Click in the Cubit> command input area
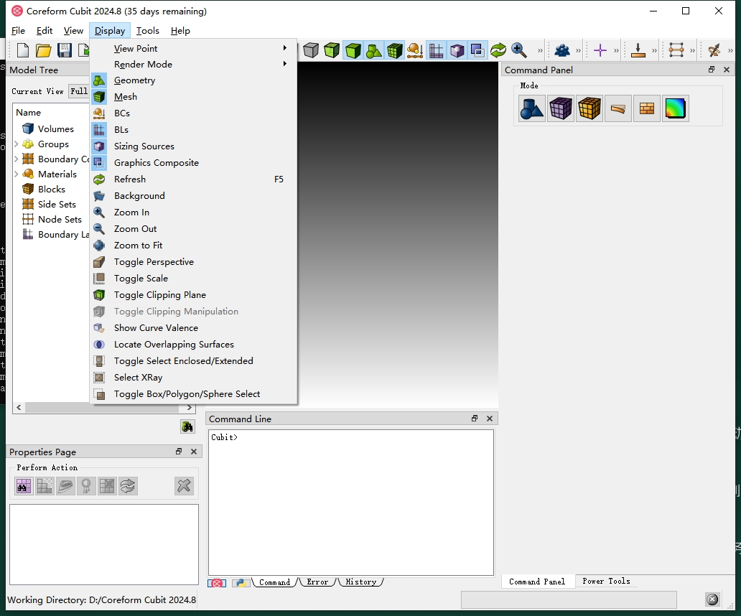 [x=351, y=502]
